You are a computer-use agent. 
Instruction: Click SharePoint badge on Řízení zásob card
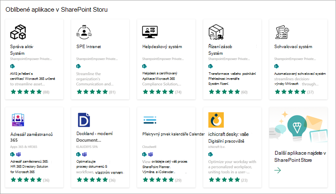click(210, 66)
